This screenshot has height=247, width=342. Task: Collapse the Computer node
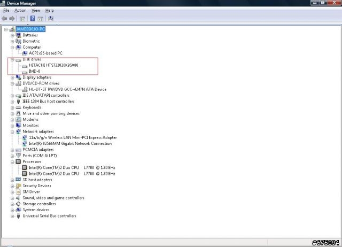pos(12,48)
